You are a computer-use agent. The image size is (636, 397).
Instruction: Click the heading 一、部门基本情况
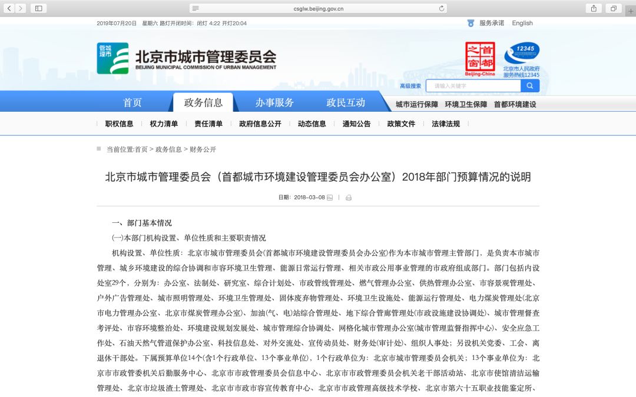pyautogui.click(x=142, y=223)
